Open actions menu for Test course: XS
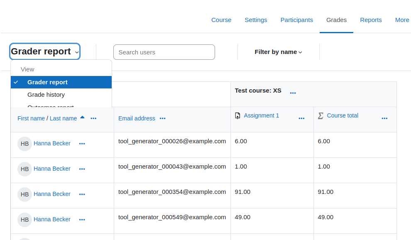This screenshot has width=411, height=240. (293, 93)
